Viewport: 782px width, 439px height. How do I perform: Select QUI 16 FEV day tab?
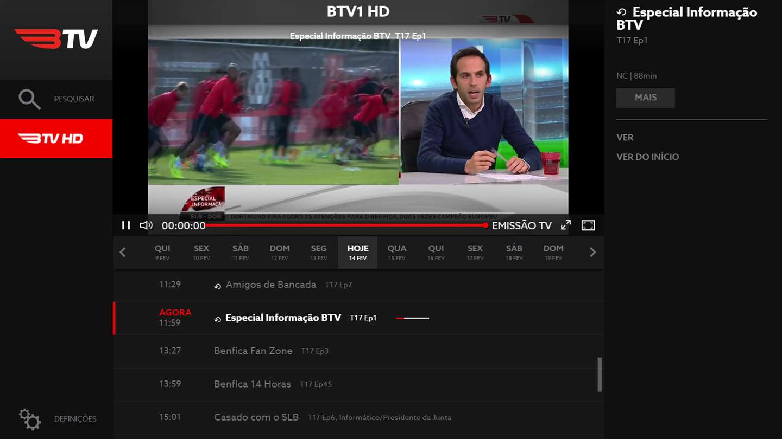click(x=436, y=253)
